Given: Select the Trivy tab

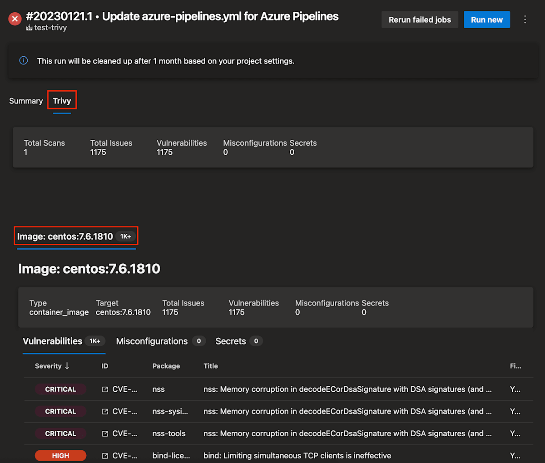Looking at the screenshot, I should [62, 101].
